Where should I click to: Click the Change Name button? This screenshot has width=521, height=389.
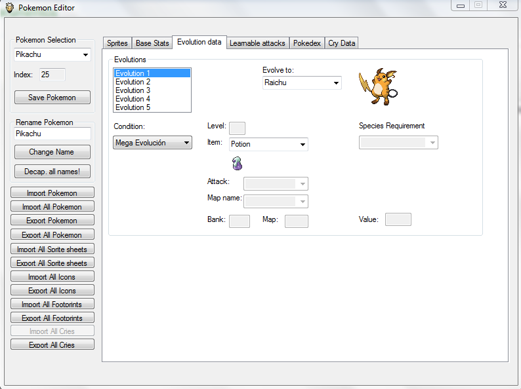coord(52,152)
